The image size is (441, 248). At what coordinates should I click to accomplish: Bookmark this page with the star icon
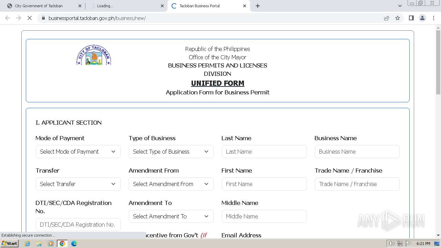click(398, 18)
